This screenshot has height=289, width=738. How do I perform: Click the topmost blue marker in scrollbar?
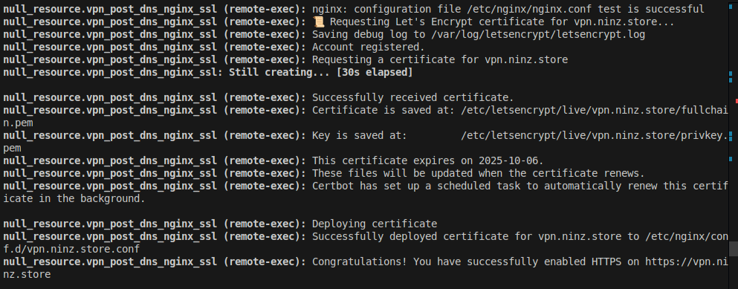[731, 74]
